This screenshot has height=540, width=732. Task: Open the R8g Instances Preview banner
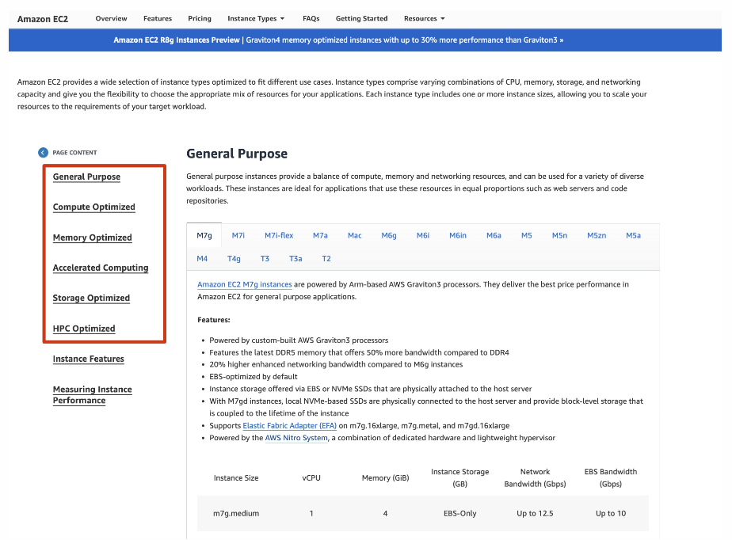tap(366, 39)
